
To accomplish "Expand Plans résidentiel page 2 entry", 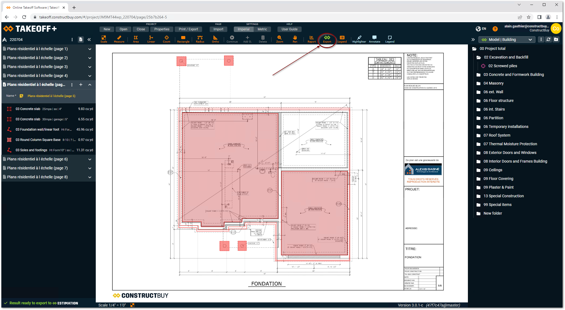I will [90, 58].
